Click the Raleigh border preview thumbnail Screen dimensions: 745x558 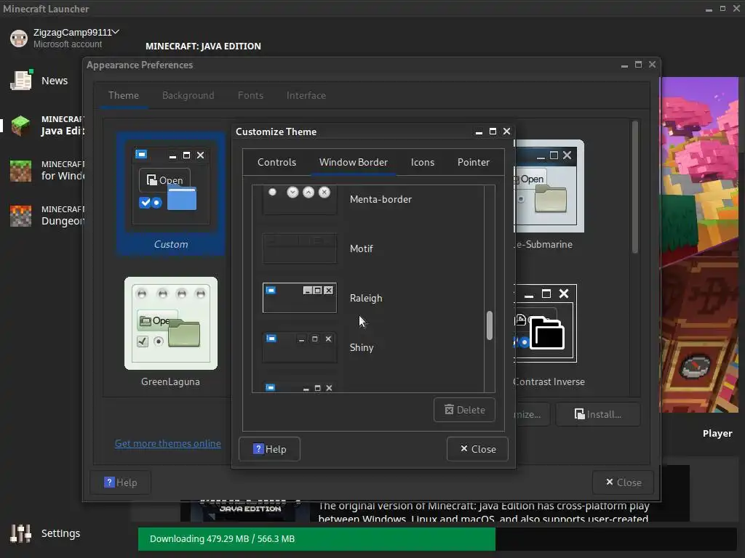point(299,298)
